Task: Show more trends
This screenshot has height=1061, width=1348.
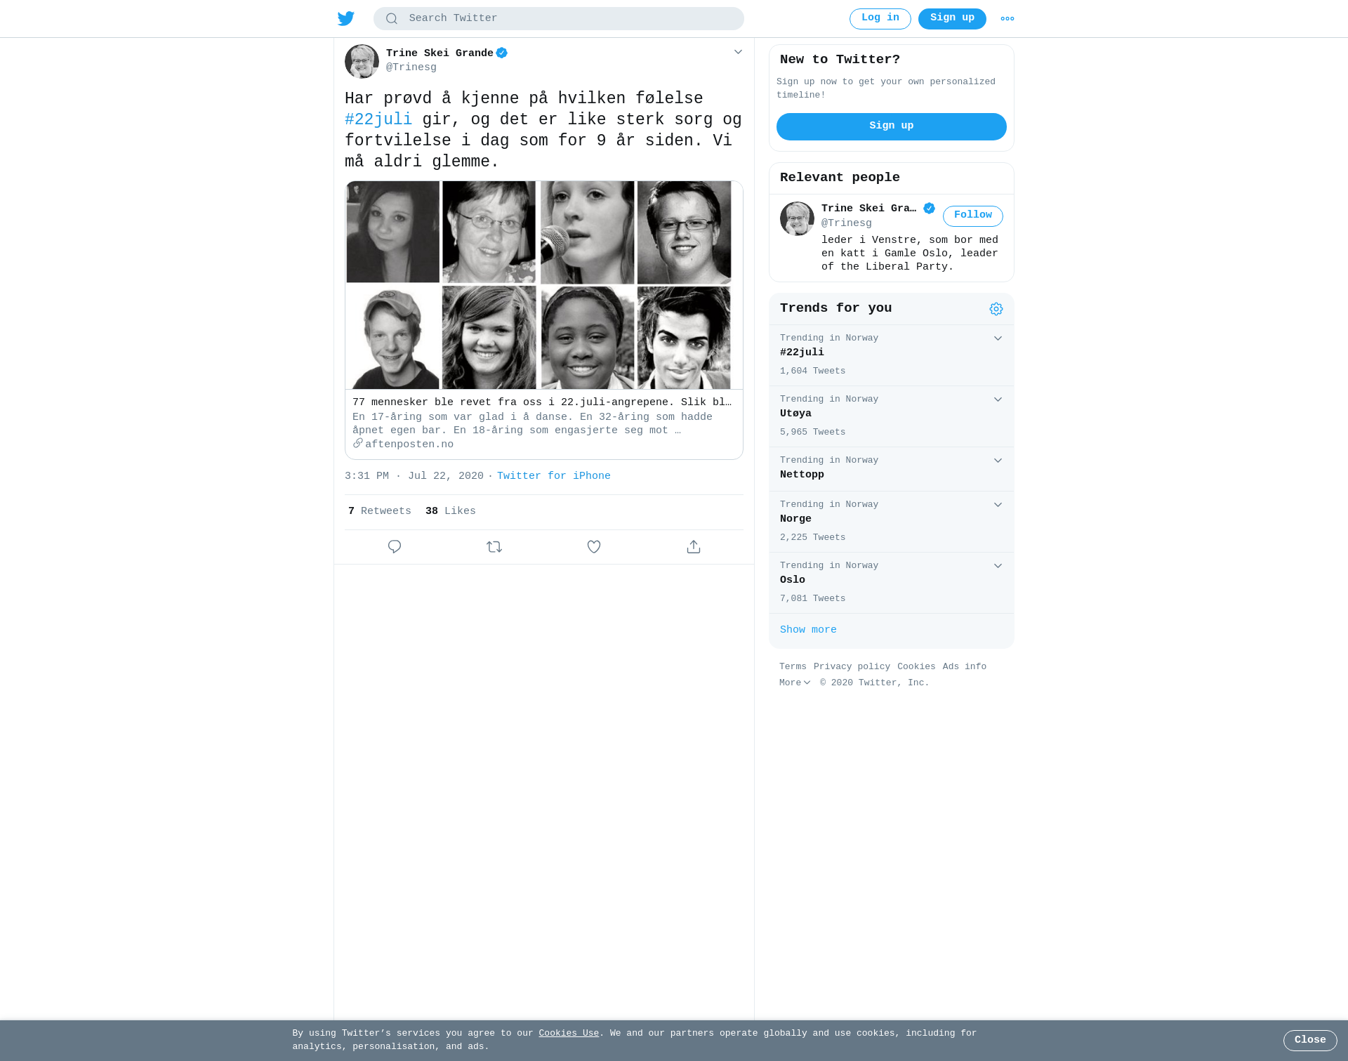Action: coord(808,630)
